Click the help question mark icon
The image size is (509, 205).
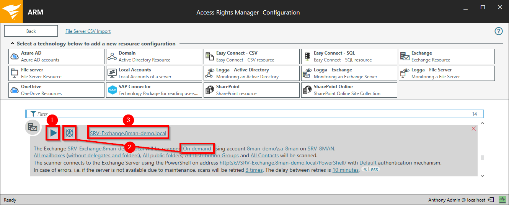498,31
